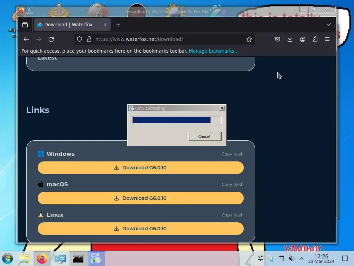The height and width of the screenshot is (266, 354).
Task: Switch to the terminal taskbar window
Action: (x=78, y=258)
